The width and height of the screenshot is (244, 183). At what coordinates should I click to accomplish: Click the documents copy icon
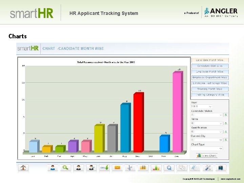point(182,168)
